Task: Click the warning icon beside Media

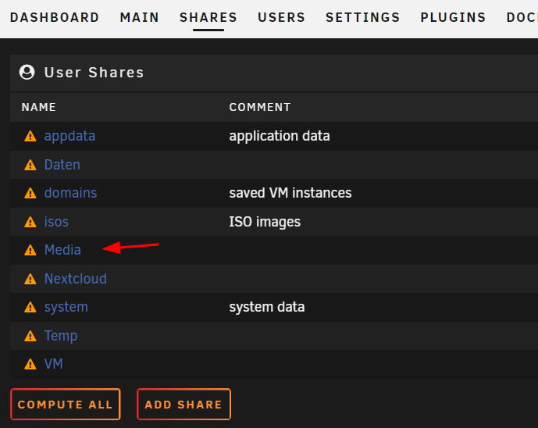Action: tap(30, 250)
